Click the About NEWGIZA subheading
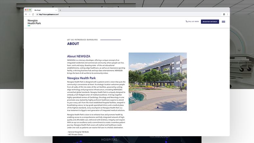This screenshot has height=143, width=254. [x=78, y=56]
